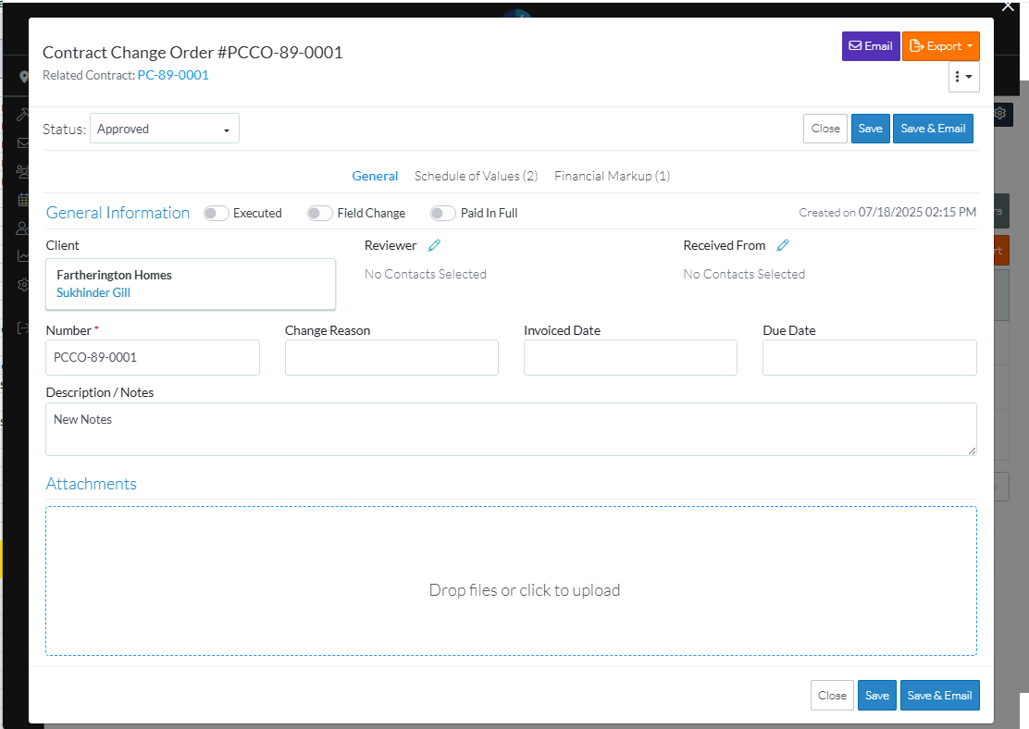This screenshot has width=1029, height=729.
Task: Click the Received From edit pencil icon
Action: (x=783, y=245)
